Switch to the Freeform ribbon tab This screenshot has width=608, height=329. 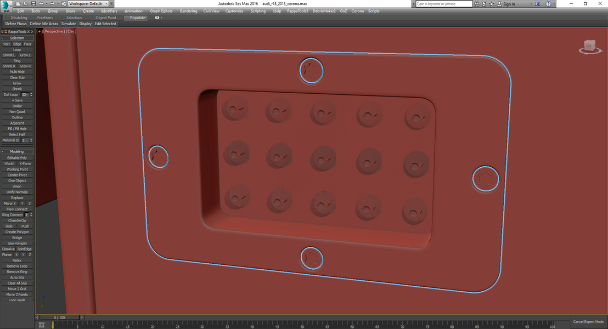click(x=45, y=18)
